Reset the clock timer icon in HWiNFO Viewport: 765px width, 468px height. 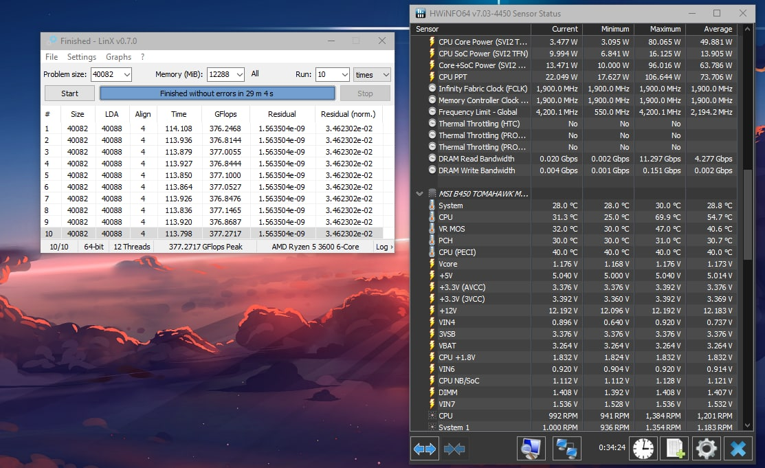pyautogui.click(x=643, y=449)
